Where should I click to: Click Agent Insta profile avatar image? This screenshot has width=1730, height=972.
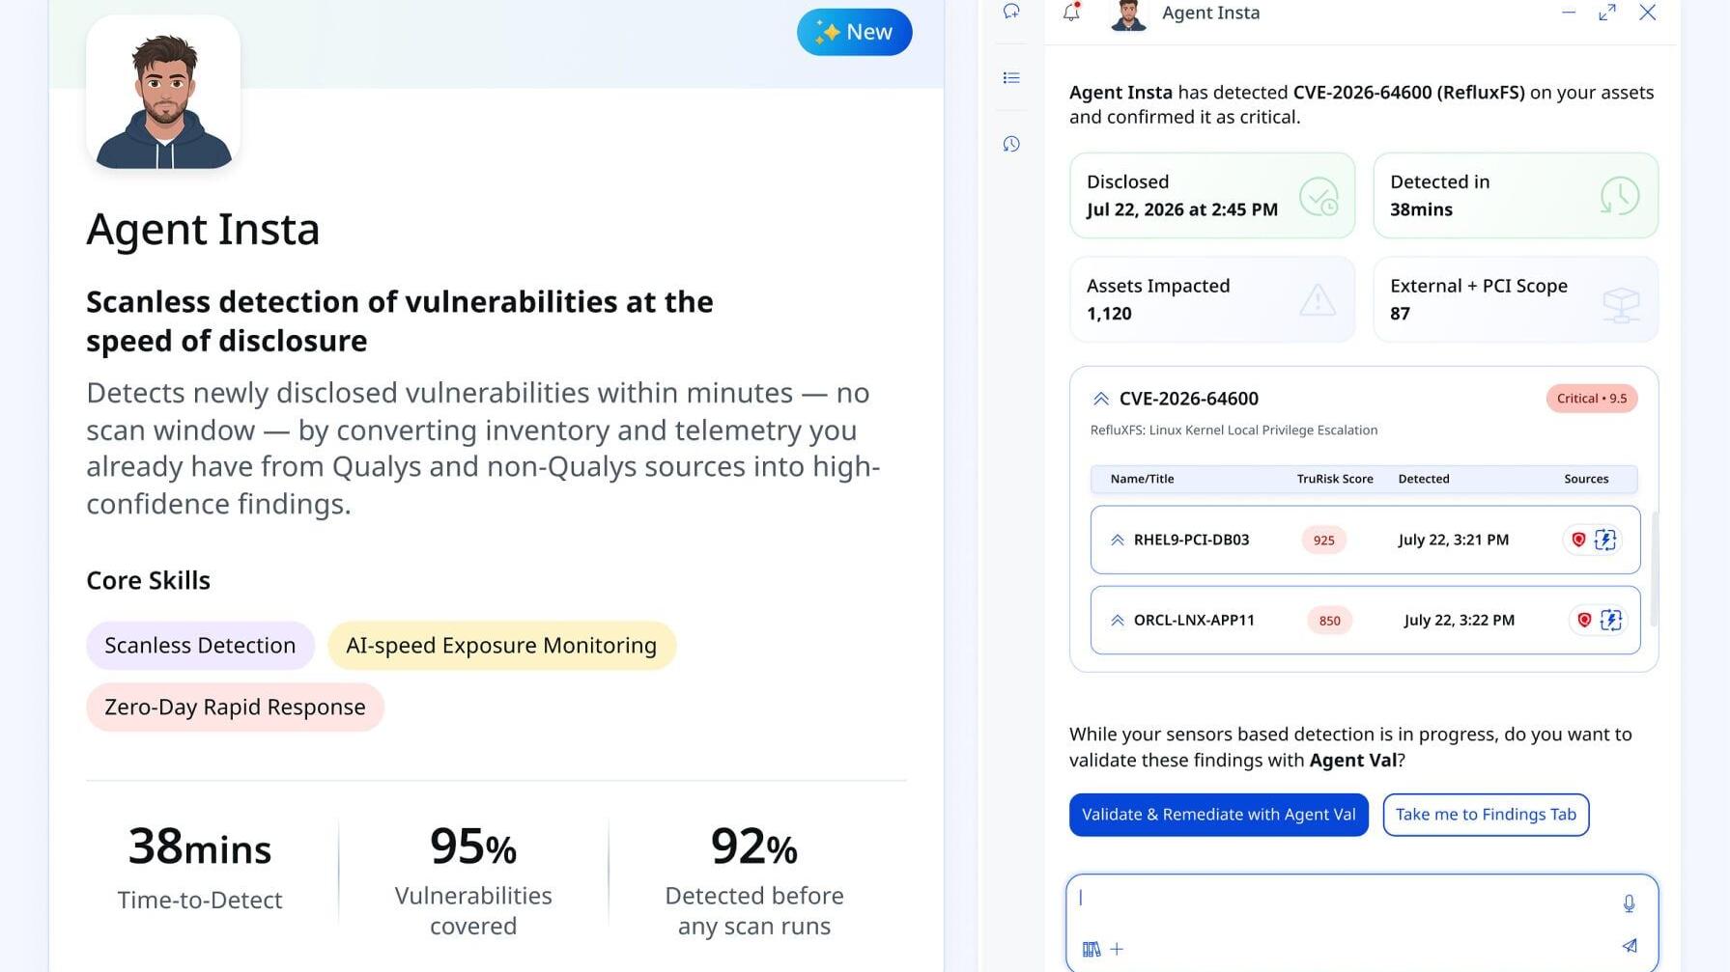pyautogui.click(x=163, y=93)
